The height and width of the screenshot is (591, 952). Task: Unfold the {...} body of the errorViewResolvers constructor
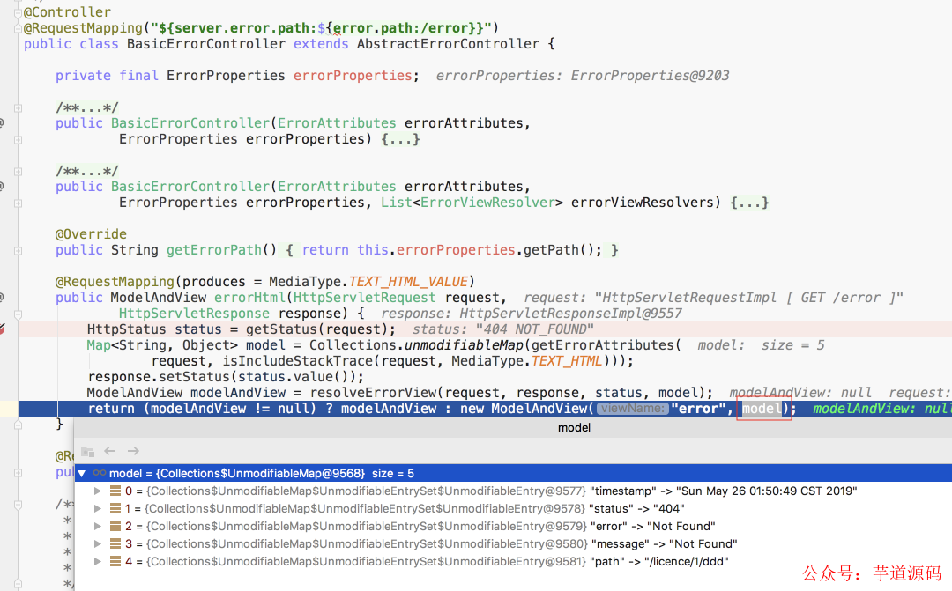click(750, 202)
